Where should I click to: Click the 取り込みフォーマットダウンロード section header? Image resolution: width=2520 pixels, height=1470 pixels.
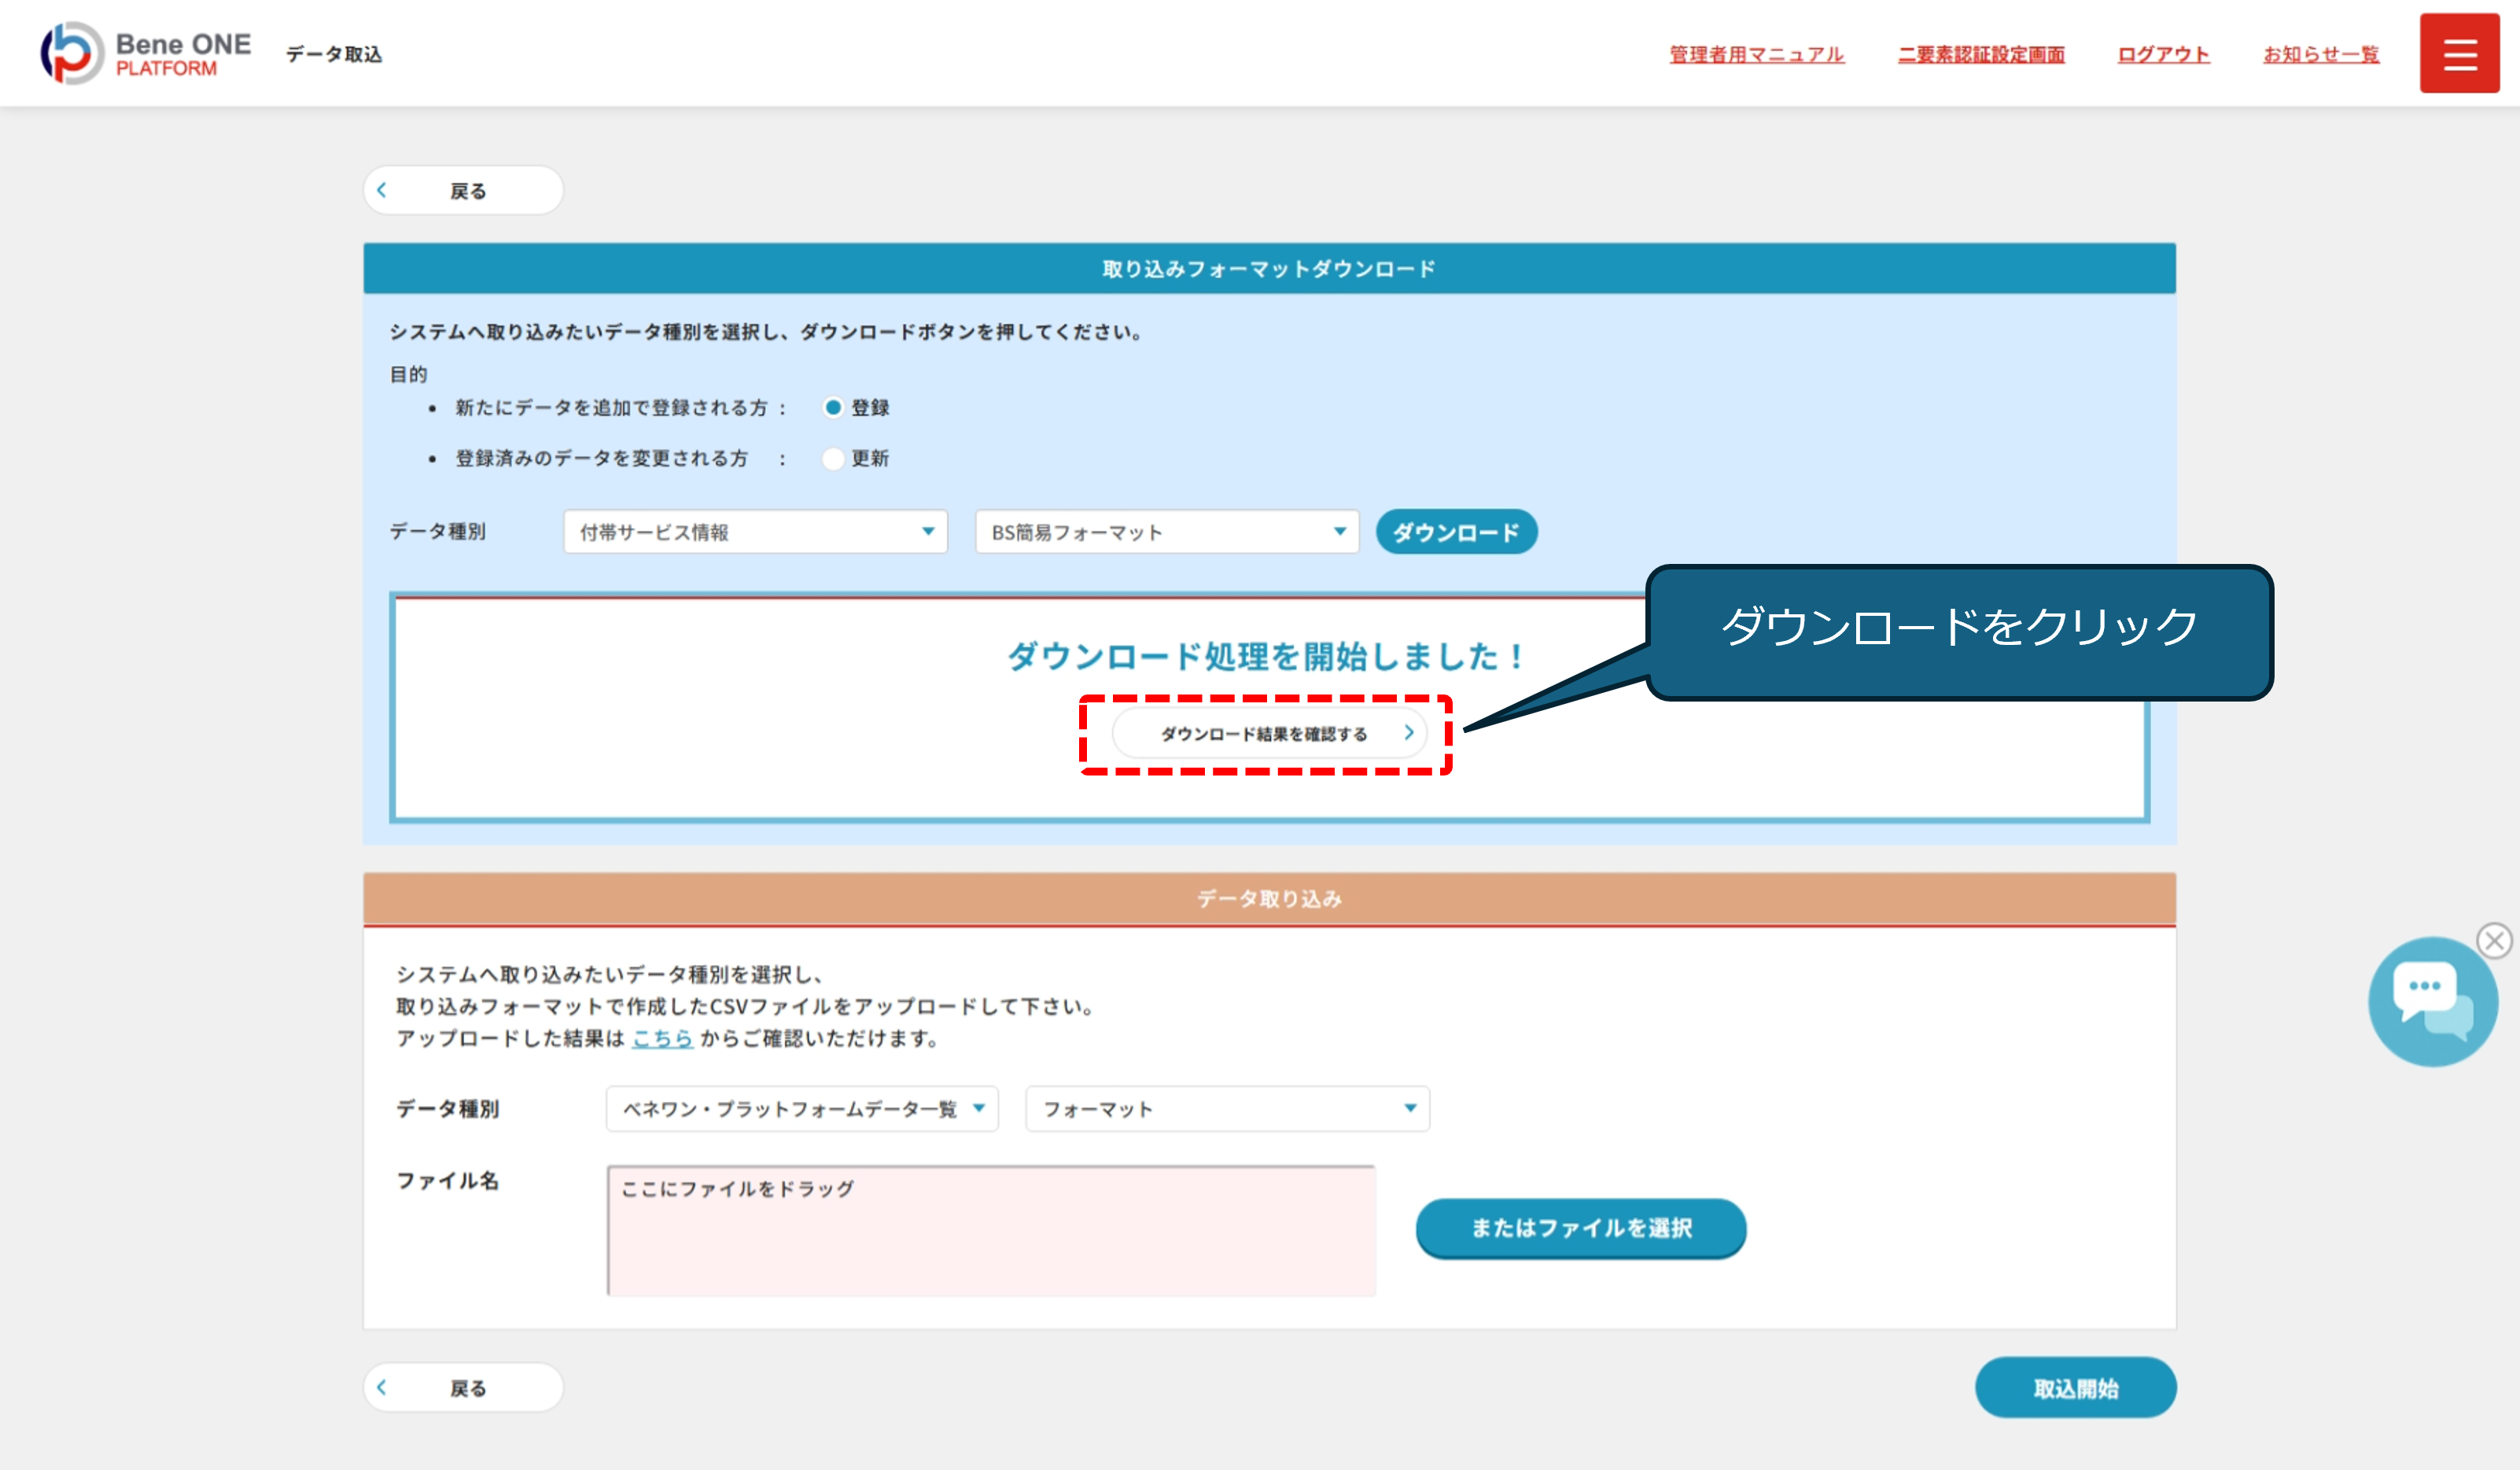[1269, 268]
